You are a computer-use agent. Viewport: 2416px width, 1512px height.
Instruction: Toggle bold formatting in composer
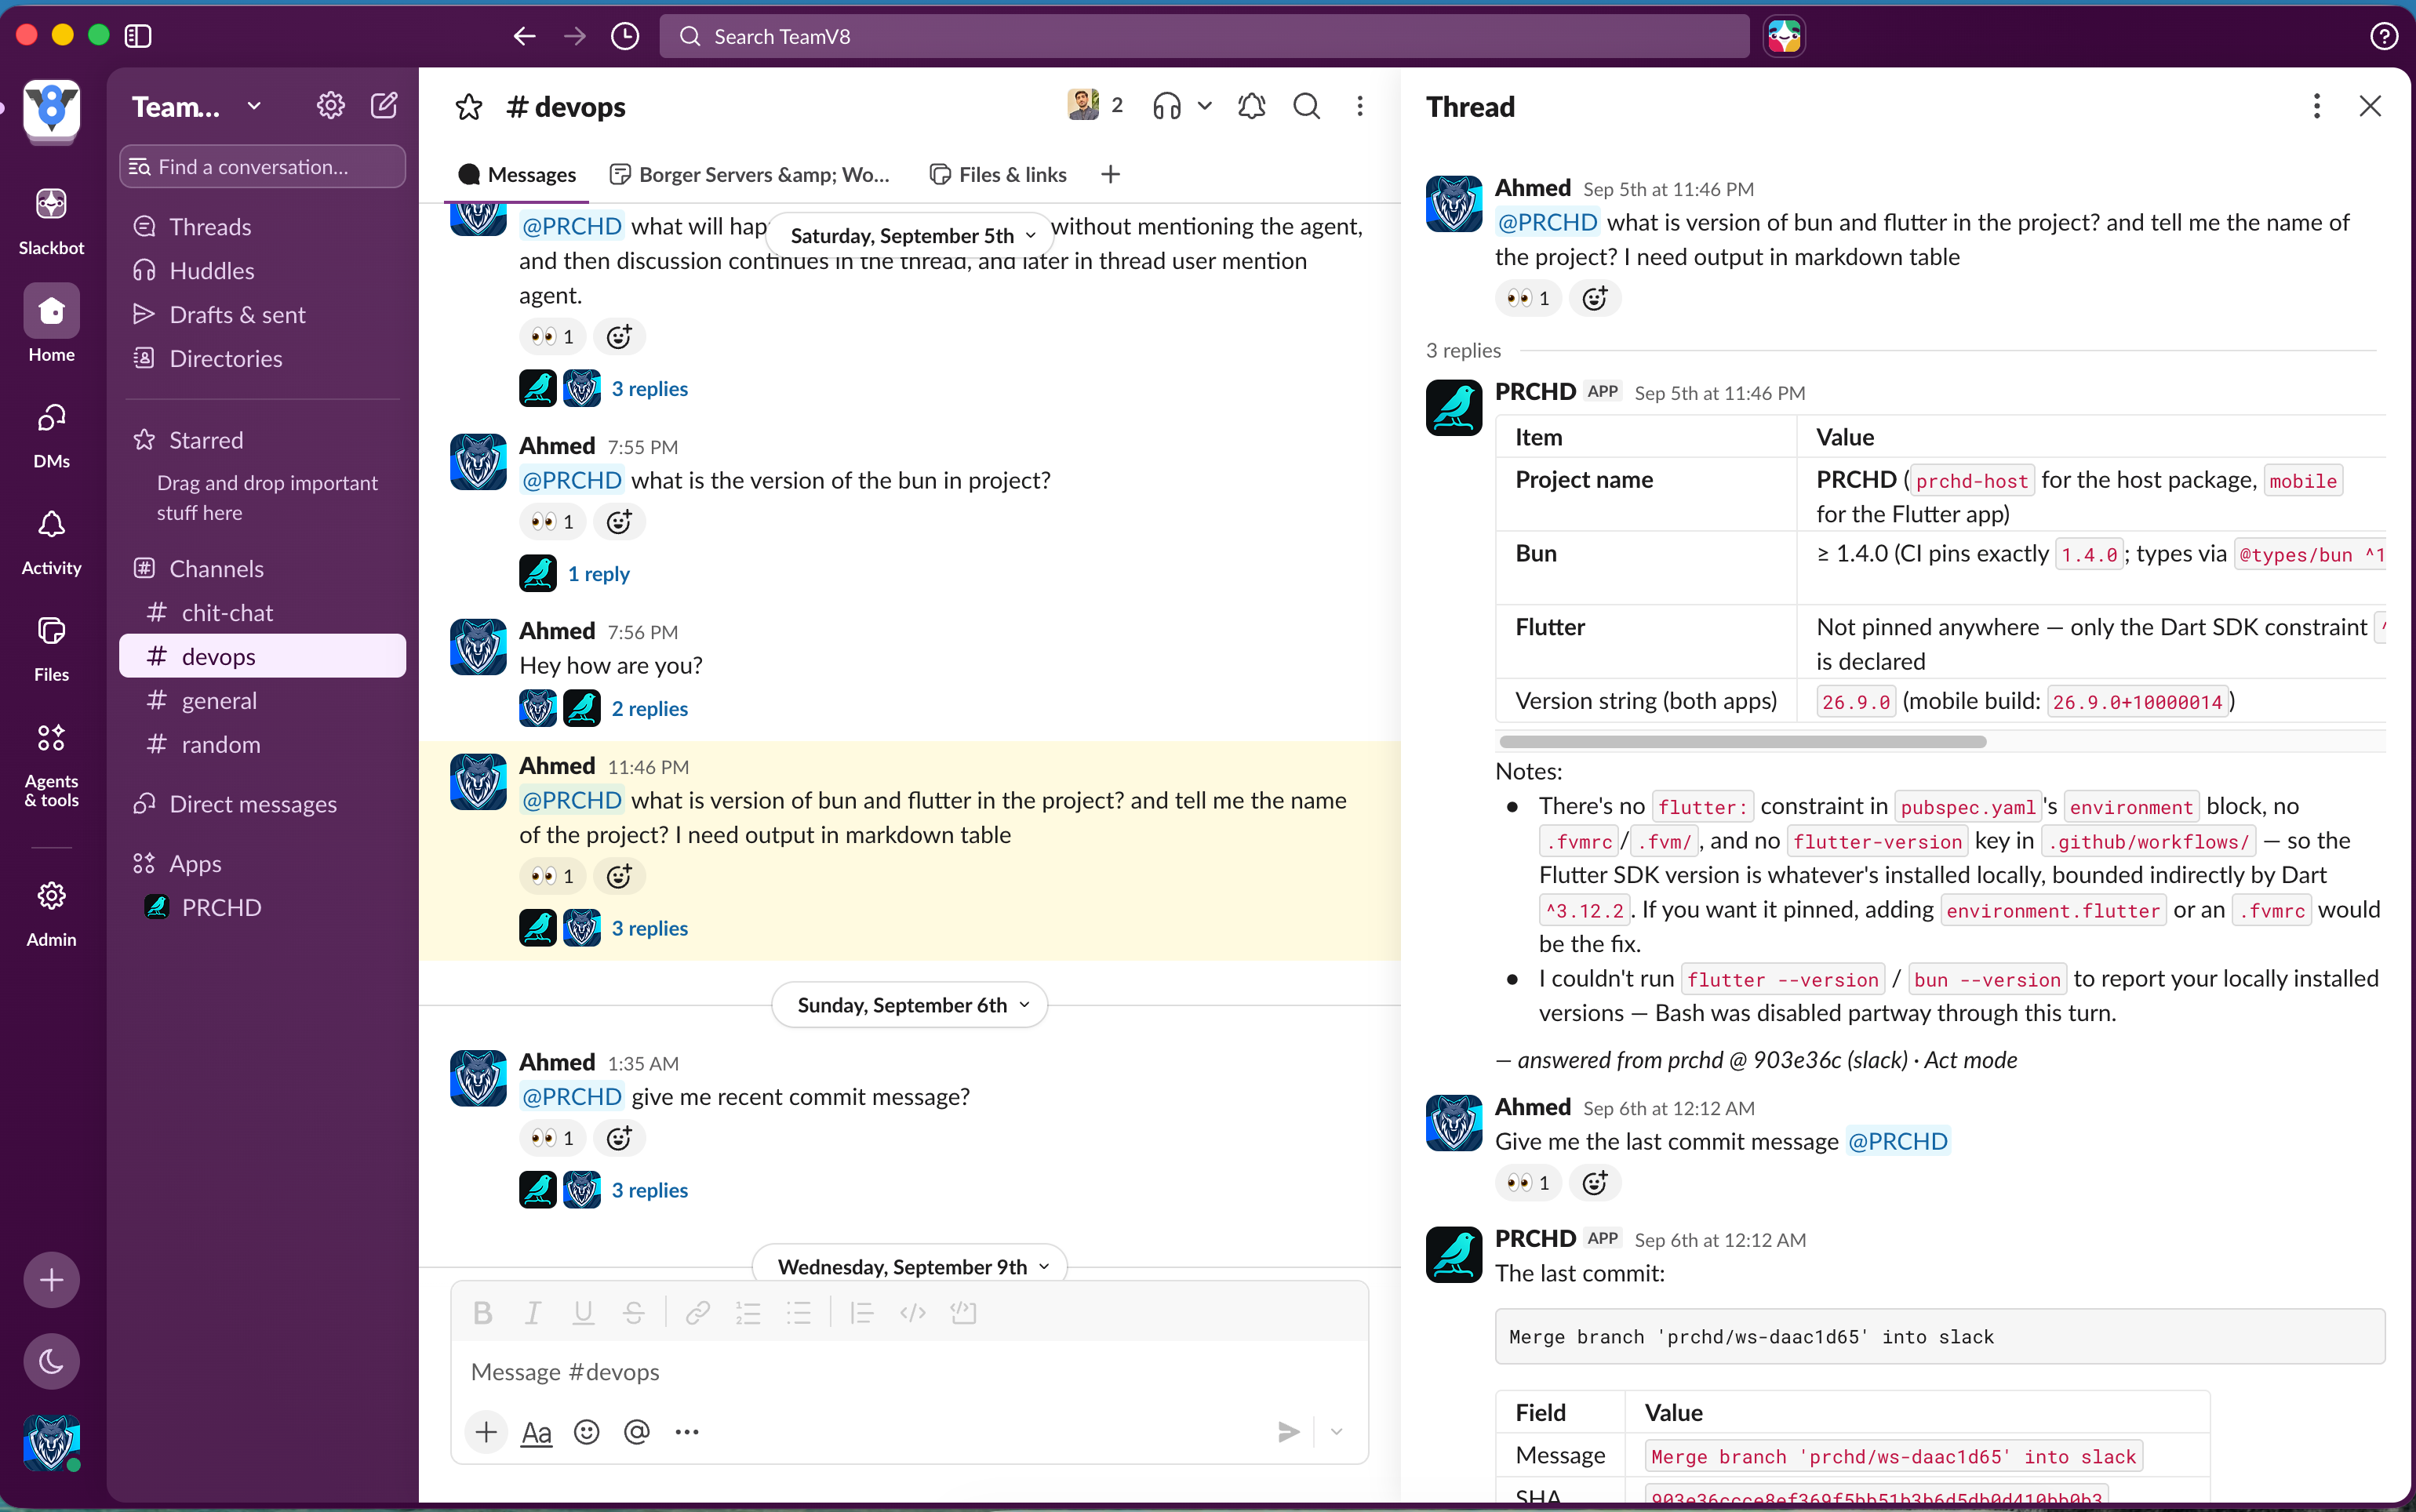[x=483, y=1312]
